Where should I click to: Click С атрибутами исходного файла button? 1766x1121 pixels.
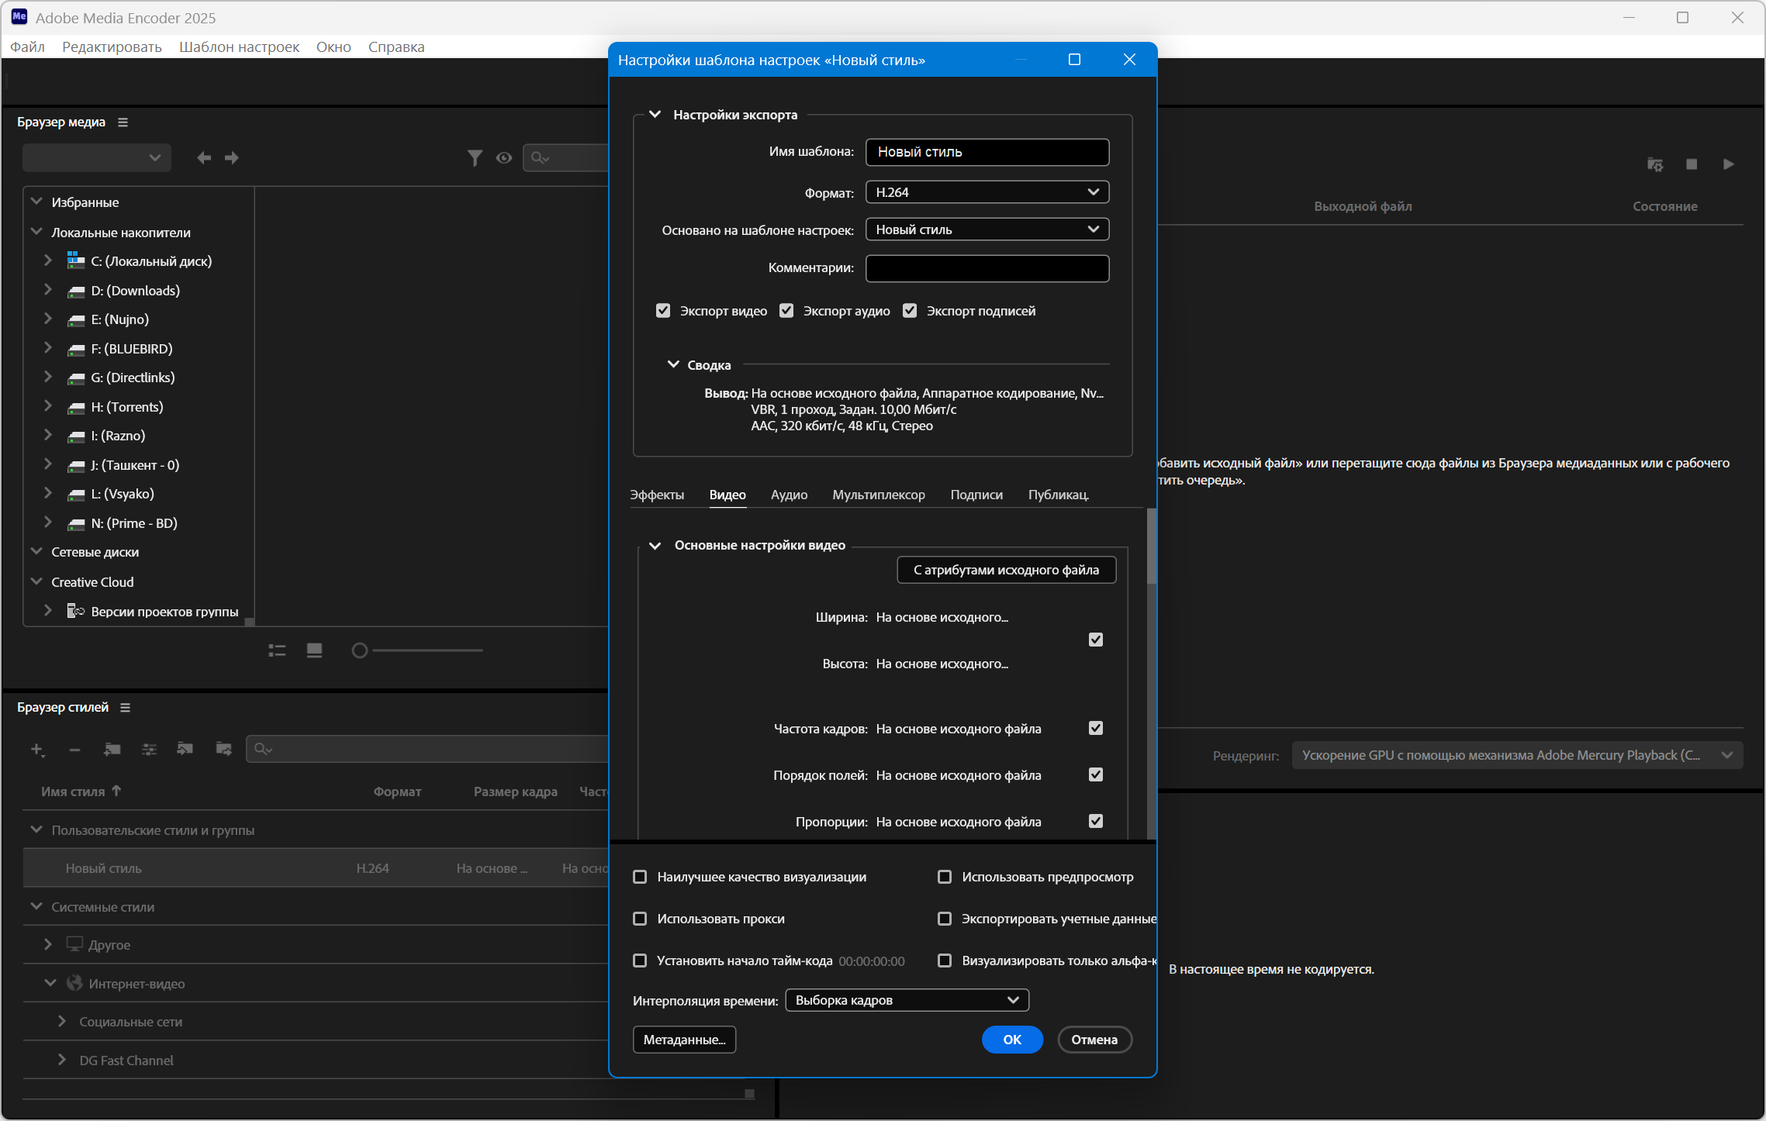point(1006,570)
